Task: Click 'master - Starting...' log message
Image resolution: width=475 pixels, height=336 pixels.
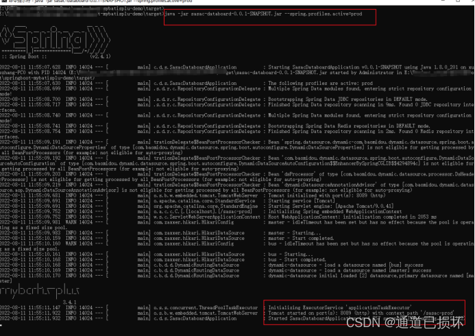Action: point(294,233)
